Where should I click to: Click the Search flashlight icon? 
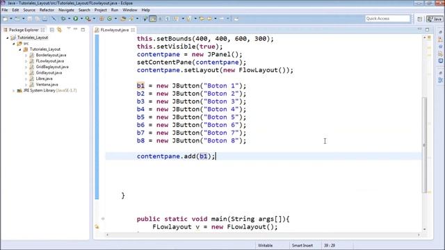pos(131,19)
